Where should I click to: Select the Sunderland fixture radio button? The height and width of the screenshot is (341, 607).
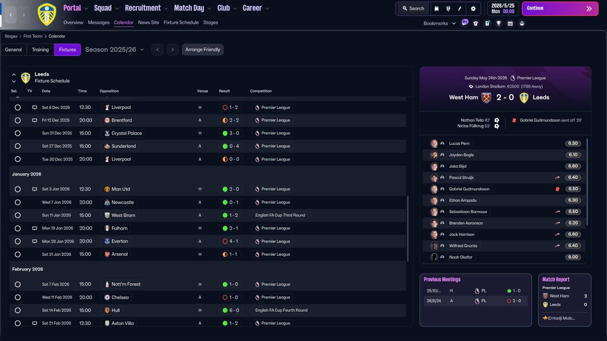[18, 146]
